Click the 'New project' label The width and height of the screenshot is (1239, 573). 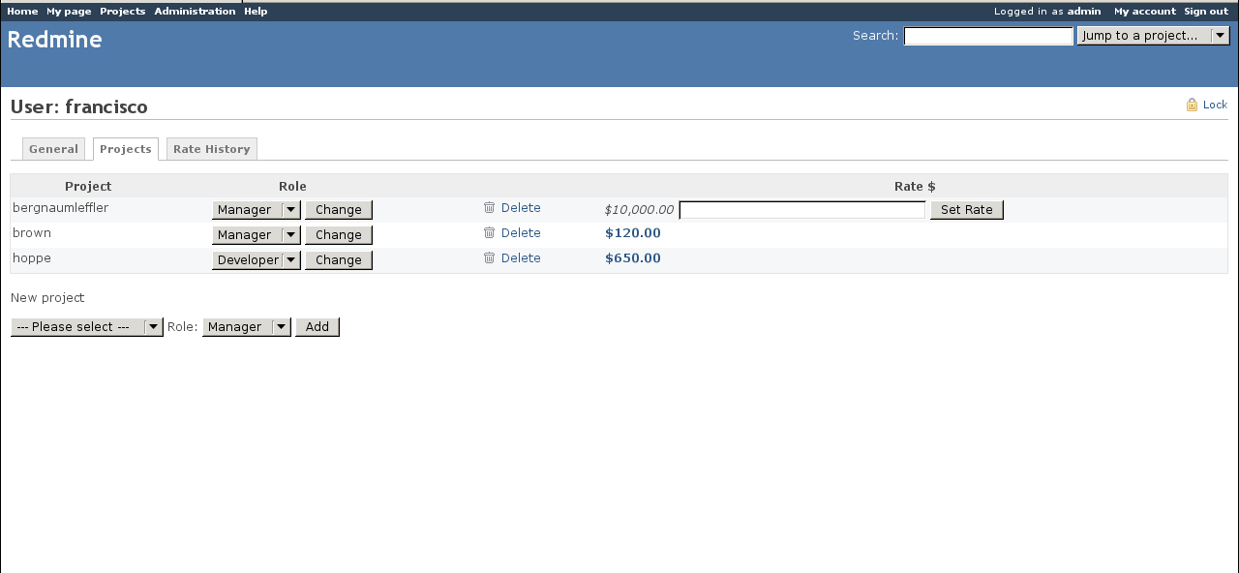(x=47, y=298)
